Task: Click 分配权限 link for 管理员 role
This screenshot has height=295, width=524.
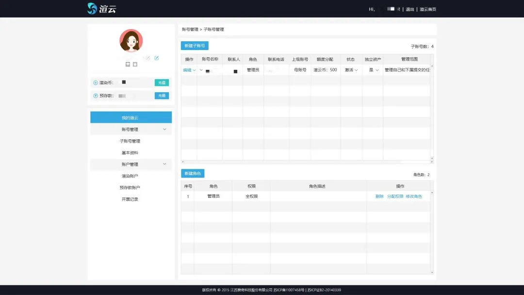Action: 395,197
